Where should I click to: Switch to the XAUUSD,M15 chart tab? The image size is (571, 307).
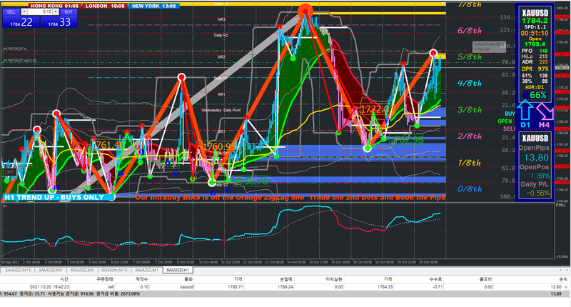[x=18, y=270]
